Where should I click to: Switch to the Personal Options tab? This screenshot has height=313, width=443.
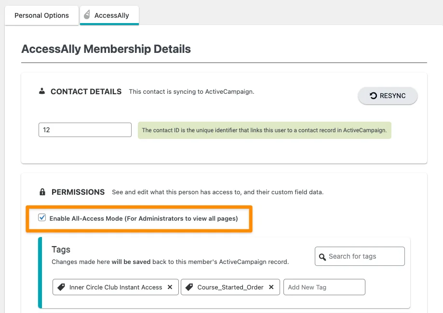pos(41,15)
